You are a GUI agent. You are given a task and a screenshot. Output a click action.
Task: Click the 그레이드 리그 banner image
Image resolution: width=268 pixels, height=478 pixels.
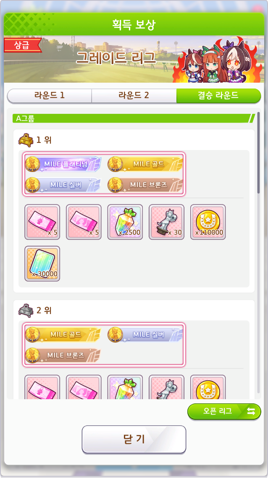(x=134, y=59)
